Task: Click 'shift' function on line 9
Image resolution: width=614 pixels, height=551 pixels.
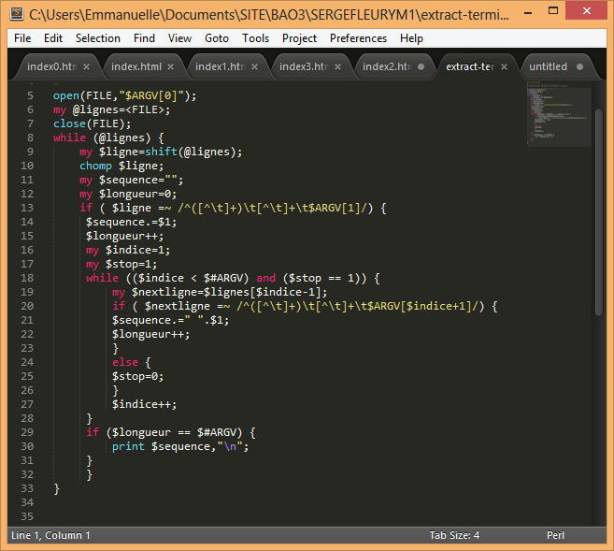Action: point(161,152)
